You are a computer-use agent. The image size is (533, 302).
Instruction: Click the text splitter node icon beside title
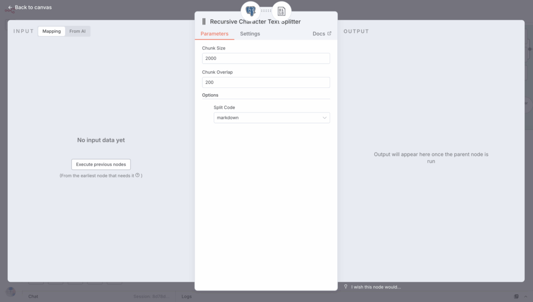[x=204, y=22]
